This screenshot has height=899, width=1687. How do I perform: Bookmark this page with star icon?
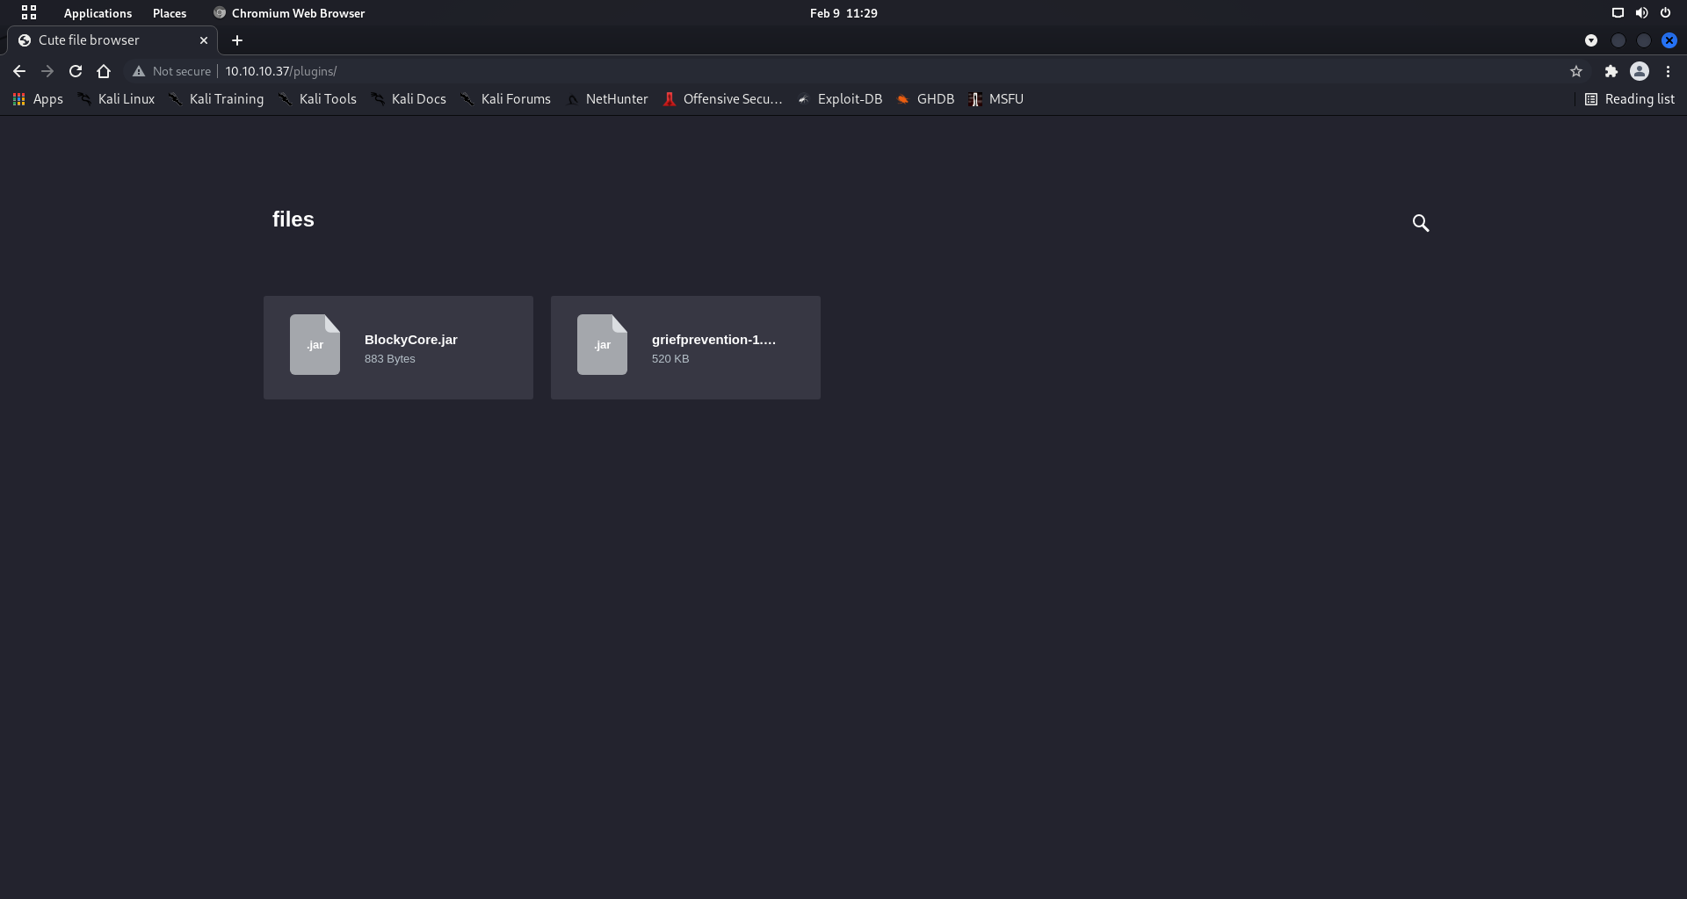coord(1576,71)
